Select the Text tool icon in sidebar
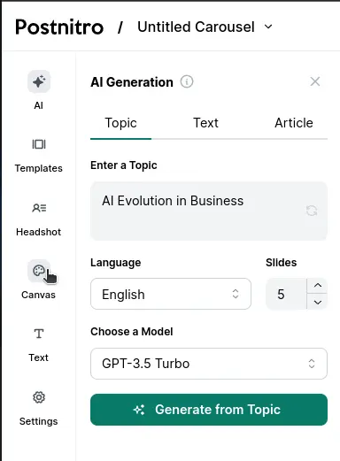The height and width of the screenshot is (461, 340). coord(39,334)
